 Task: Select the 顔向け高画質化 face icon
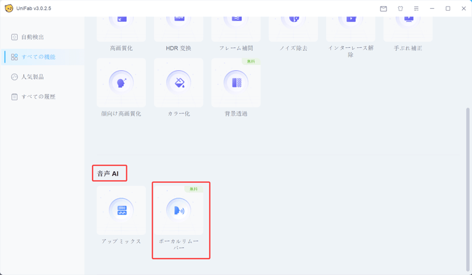[122, 83]
